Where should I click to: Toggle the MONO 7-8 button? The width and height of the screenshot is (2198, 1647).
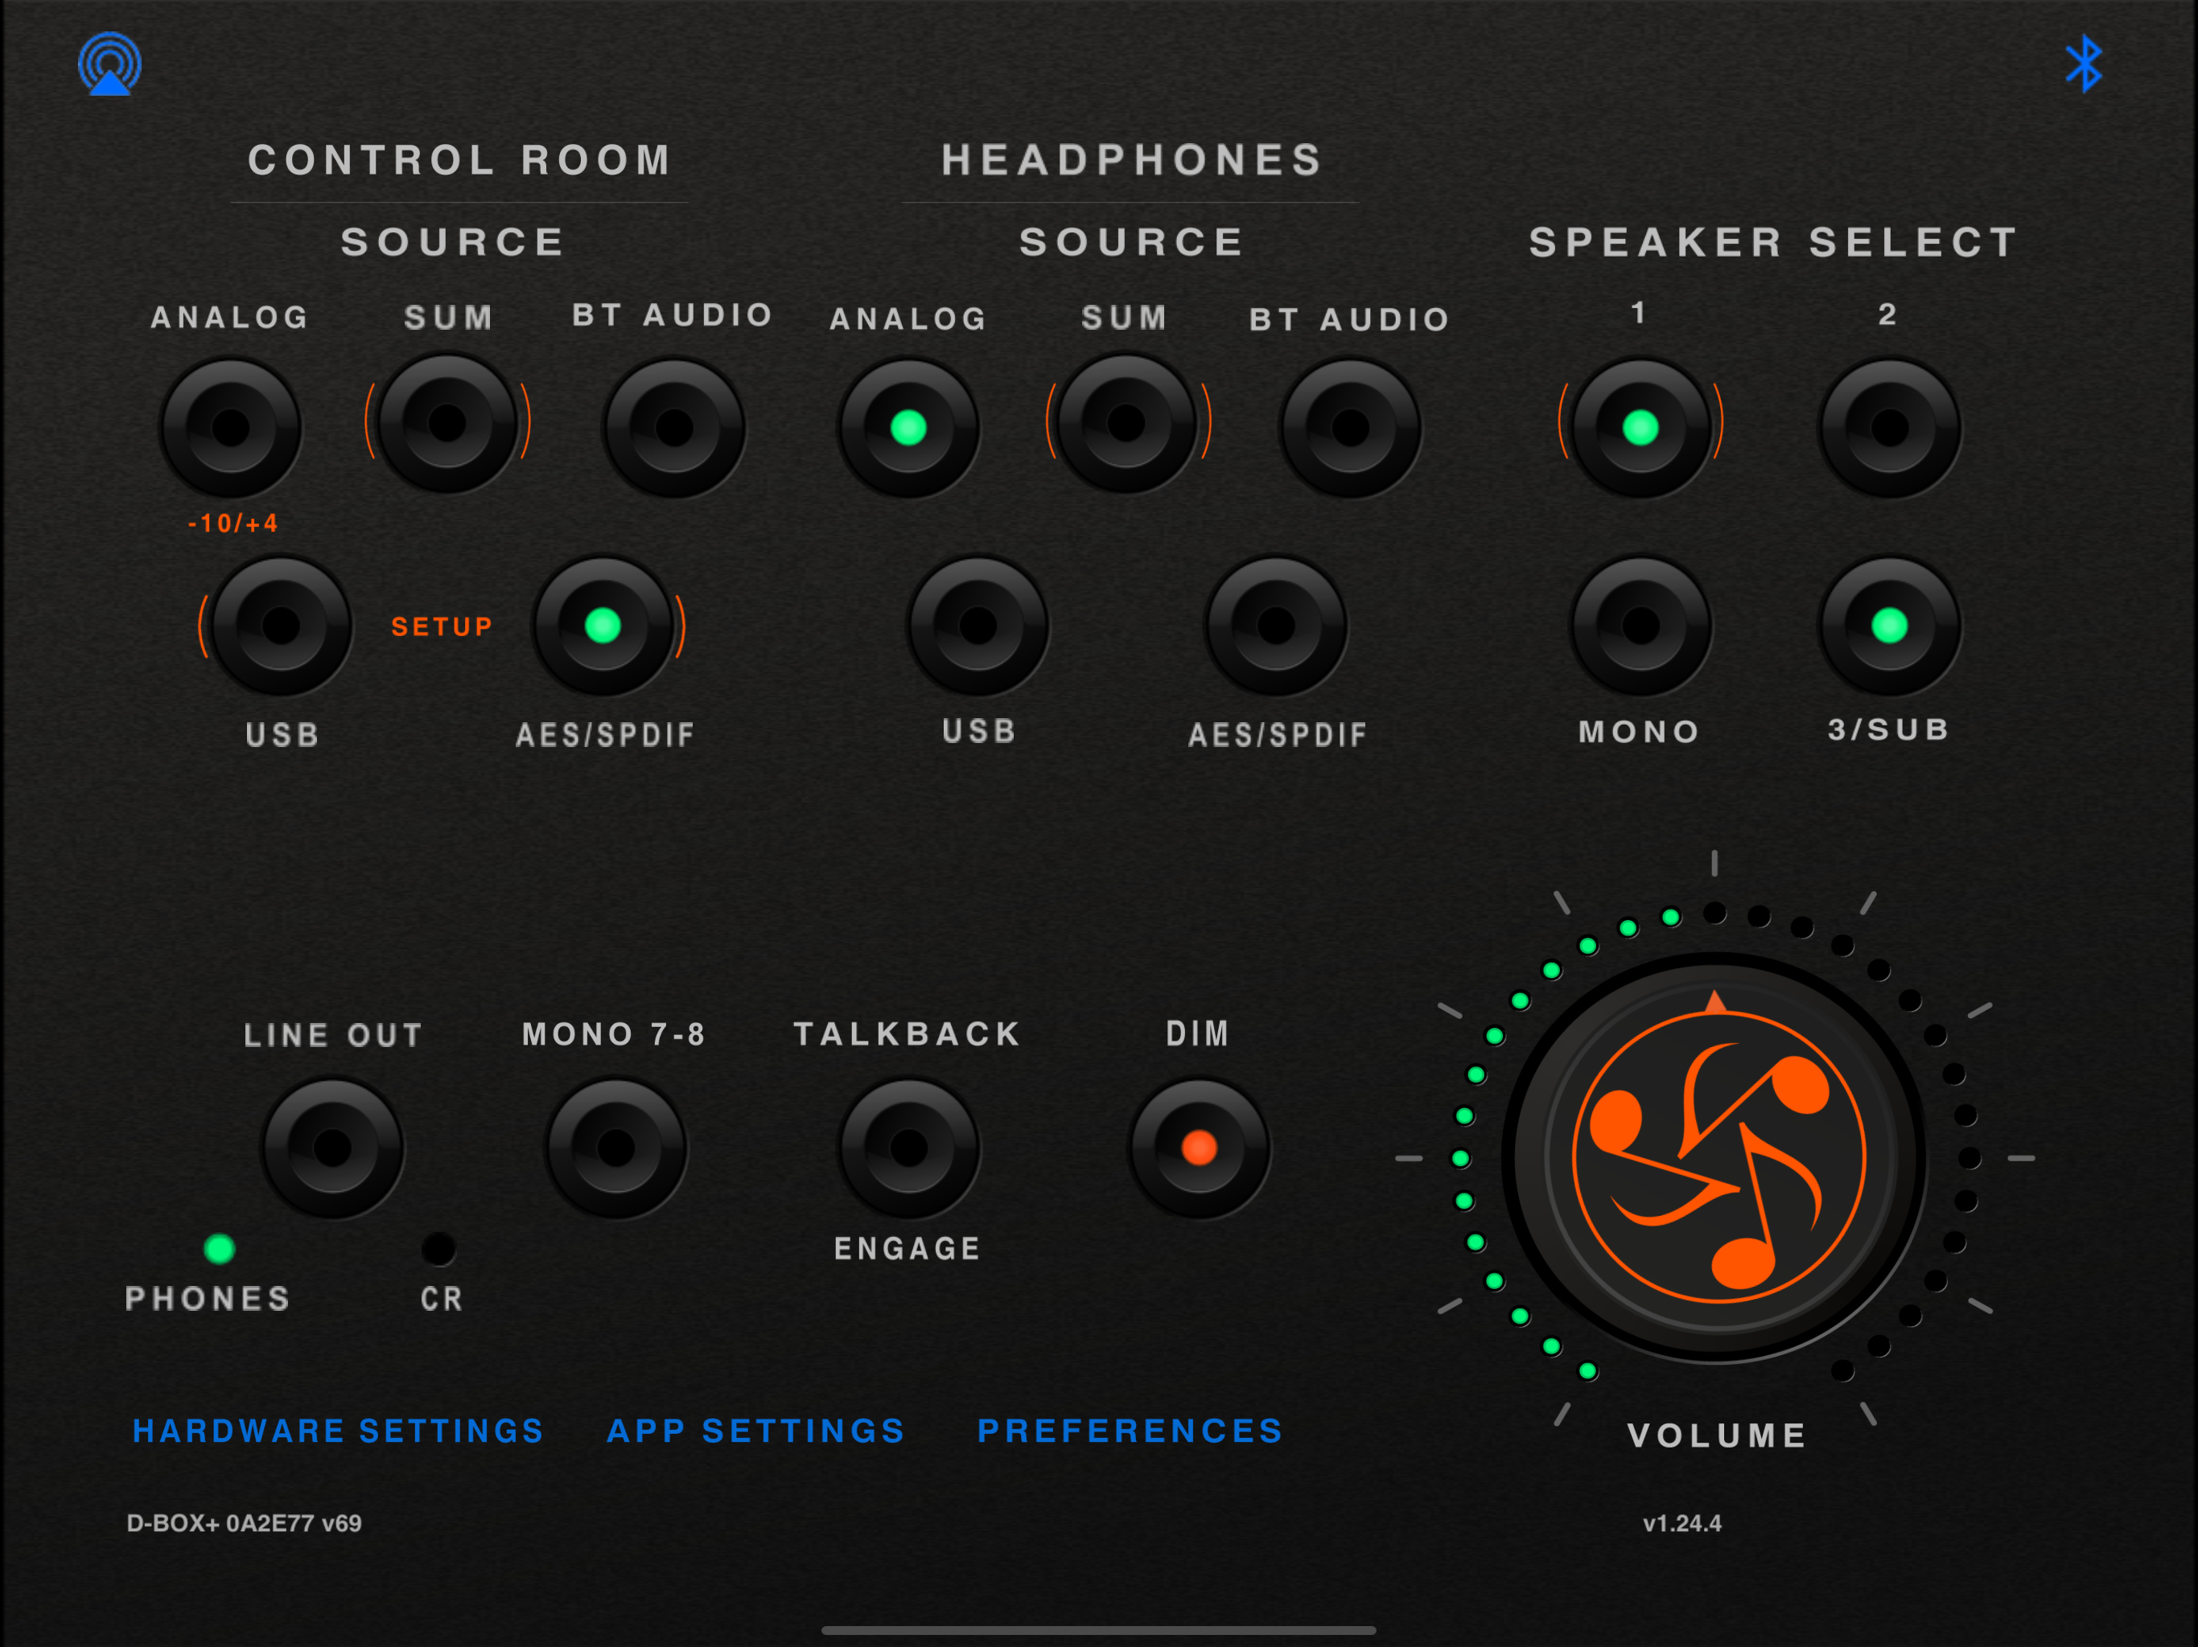(x=617, y=1148)
